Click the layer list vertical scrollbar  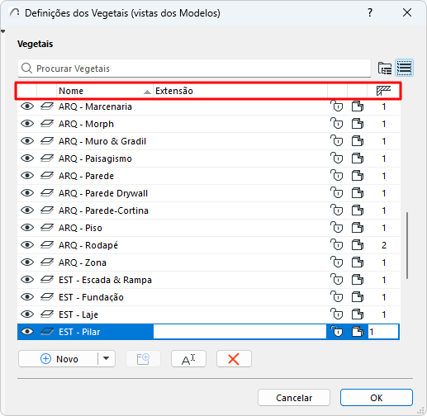coord(407,245)
